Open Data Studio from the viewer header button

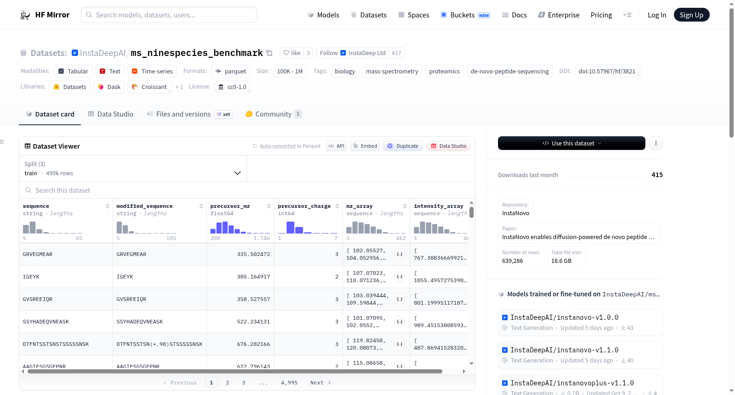click(x=448, y=146)
